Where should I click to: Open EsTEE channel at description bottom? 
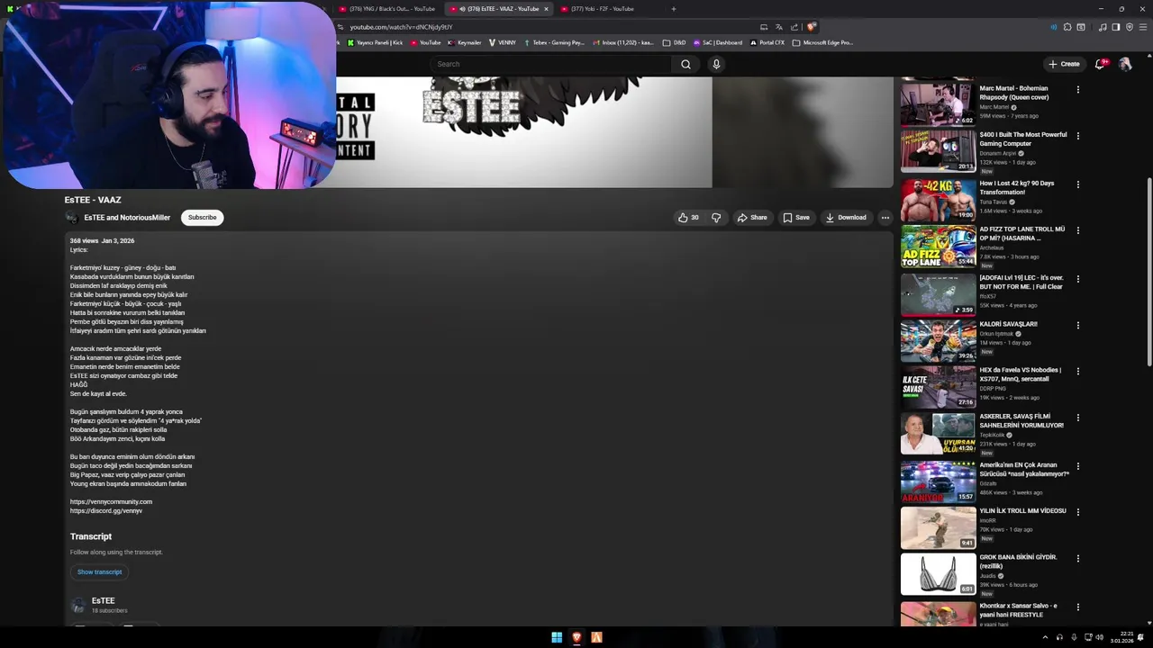click(x=103, y=600)
